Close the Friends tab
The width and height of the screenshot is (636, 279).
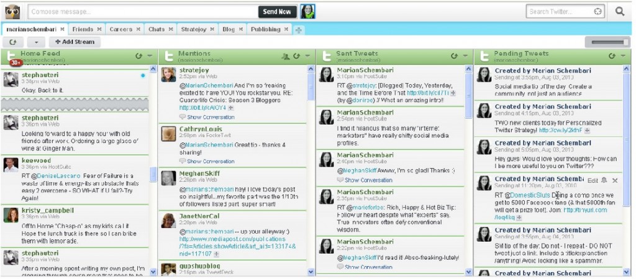[99, 29]
